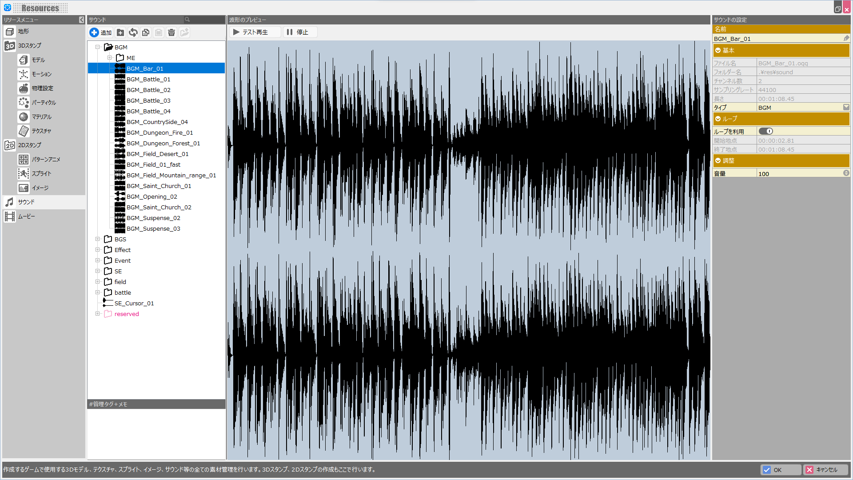Screen dimensions: 853x480
Task: Click the refresh arrows icon
Action: [x=133, y=32]
